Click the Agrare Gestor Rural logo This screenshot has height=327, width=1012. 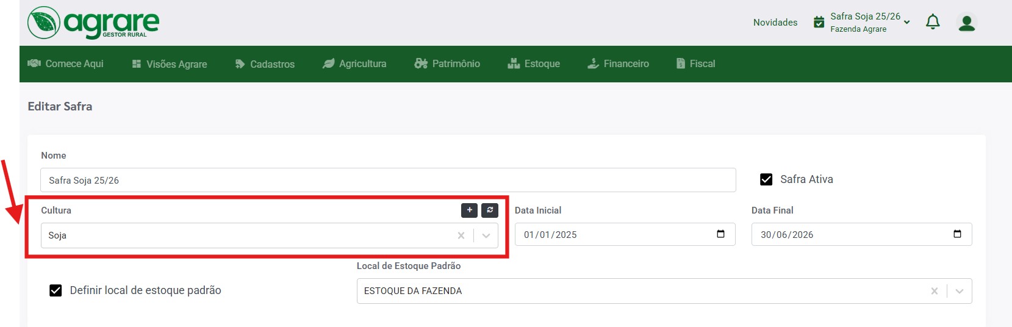point(93,23)
